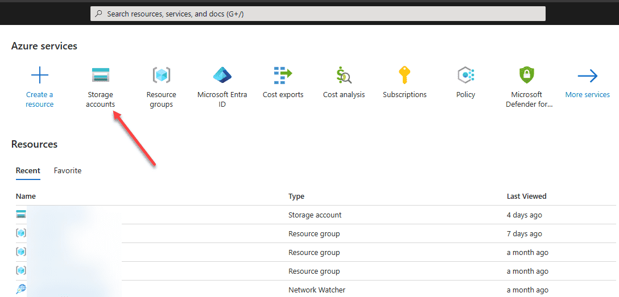This screenshot has height=297, width=619.
Task: Open the Microsoft Entra ID icon
Action: coord(222,75)
